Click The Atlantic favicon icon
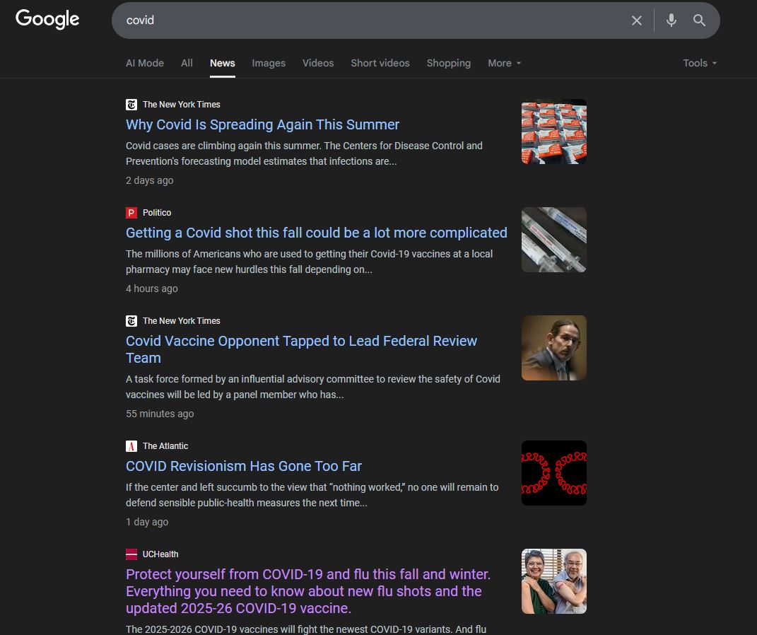 coord(131,446)
